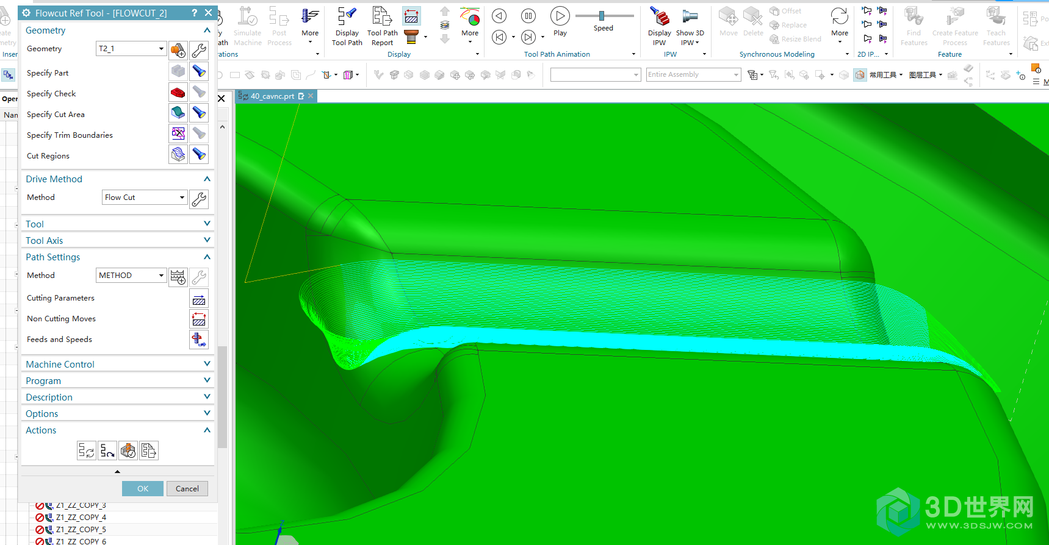
Task: Step backward in the tool path animation
Action: [499, 16]
